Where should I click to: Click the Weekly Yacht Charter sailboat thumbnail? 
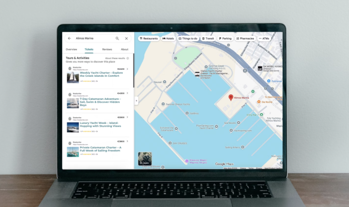click(x=73, y=77)
